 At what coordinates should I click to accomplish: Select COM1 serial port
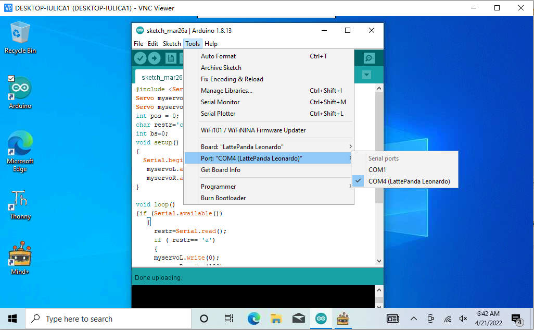coord(404,169)
